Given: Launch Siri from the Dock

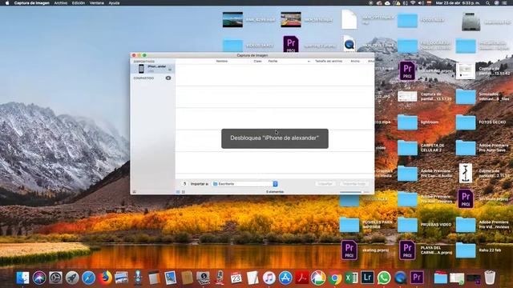Looking at the screenshot, I should tap(39, 278).
